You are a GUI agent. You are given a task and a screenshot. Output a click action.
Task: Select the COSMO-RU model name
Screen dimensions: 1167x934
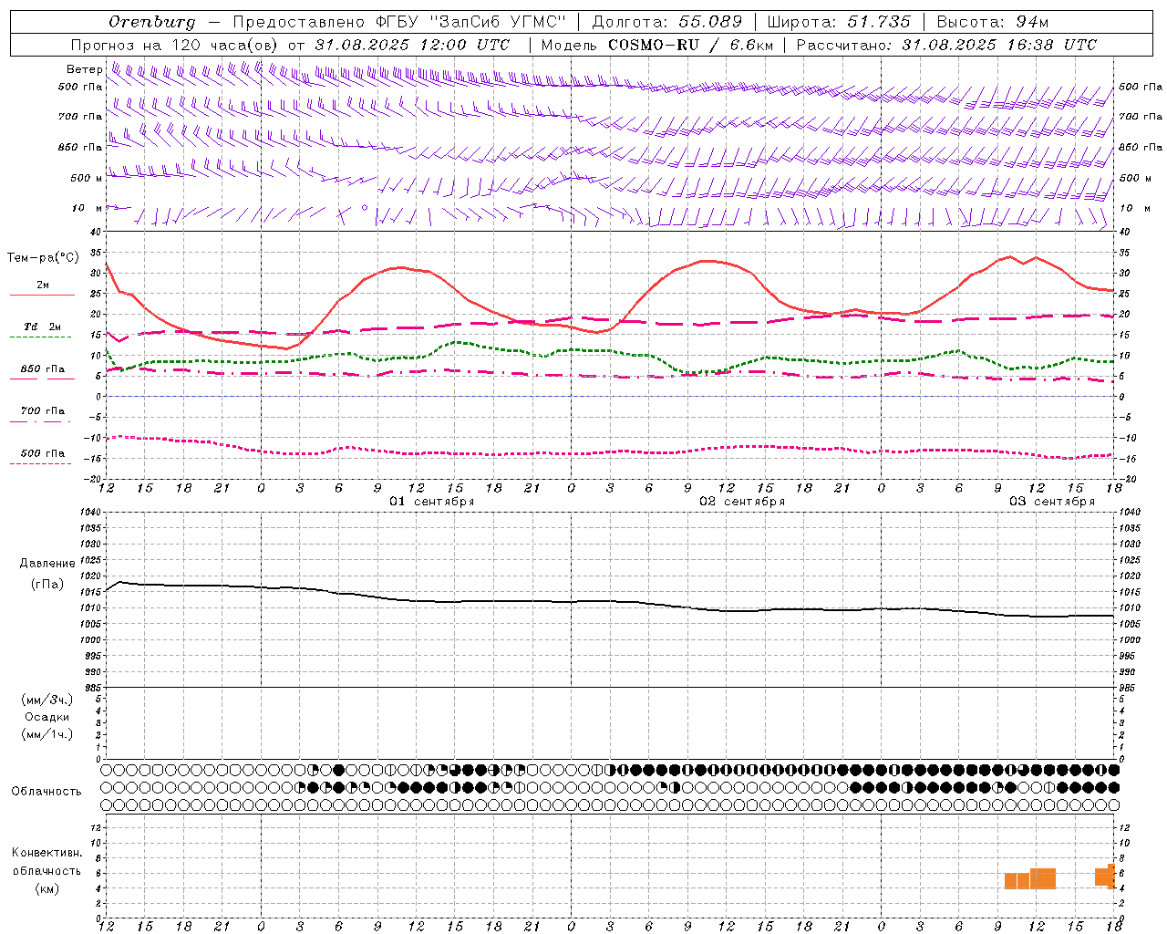[654, 44]
